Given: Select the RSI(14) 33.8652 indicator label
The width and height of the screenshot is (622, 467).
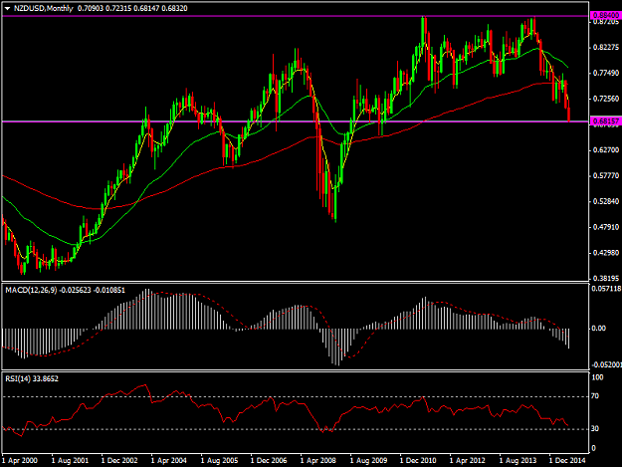Looking at the screenshot, I should (32, 379).
